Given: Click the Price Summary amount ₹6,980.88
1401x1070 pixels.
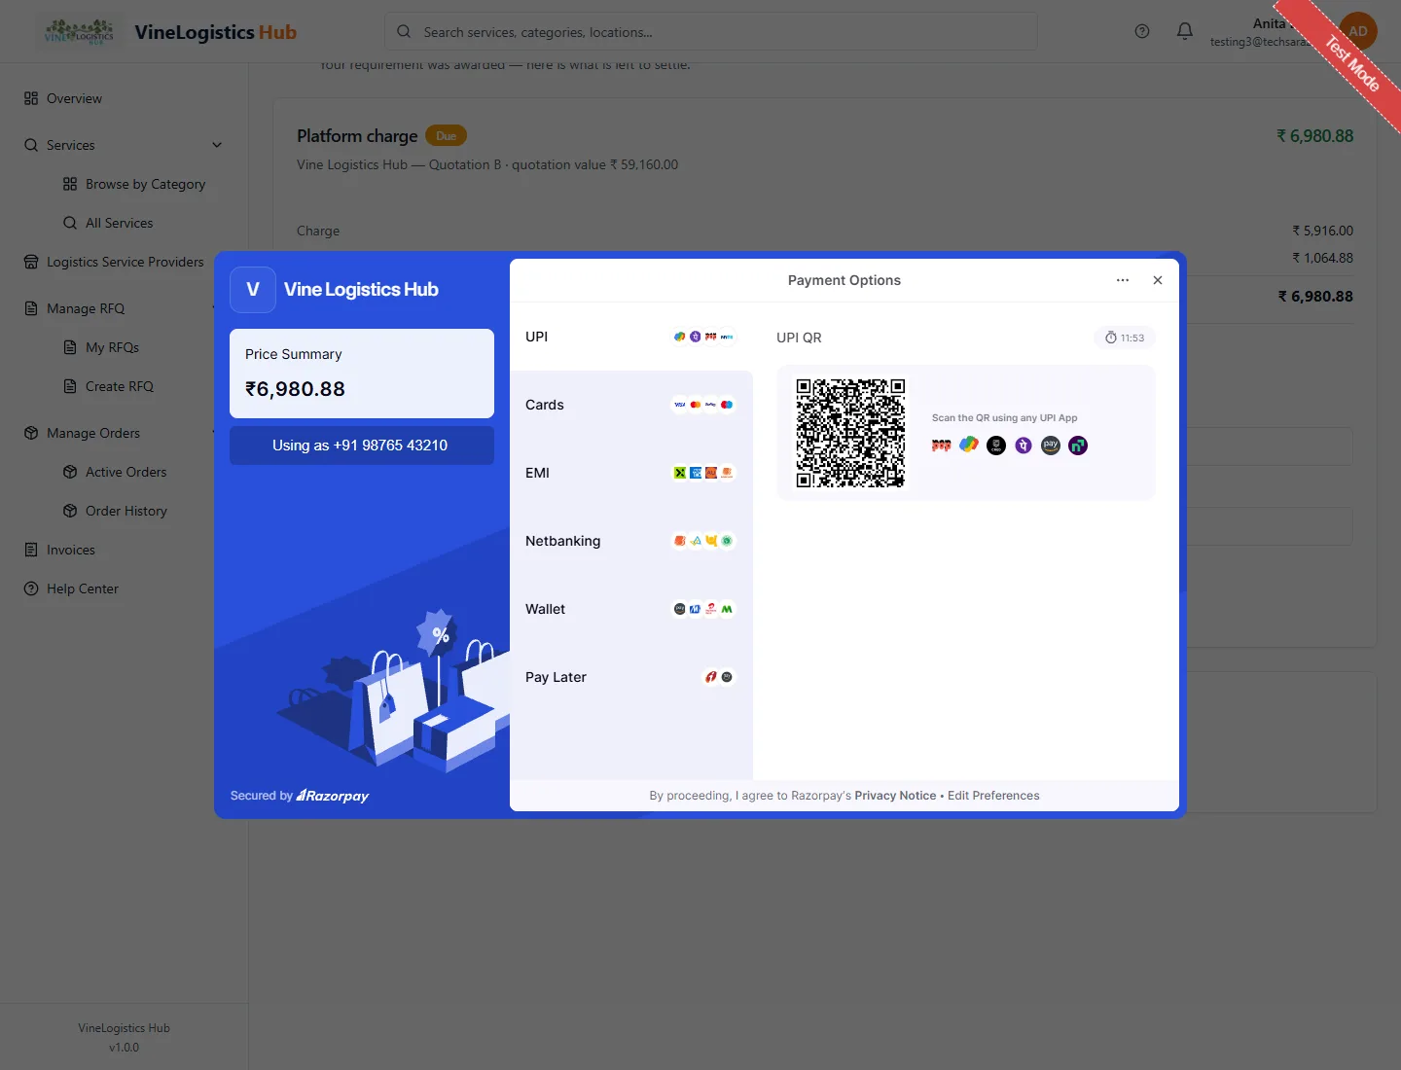Looking at the screenshot, I should coord(295,389).
